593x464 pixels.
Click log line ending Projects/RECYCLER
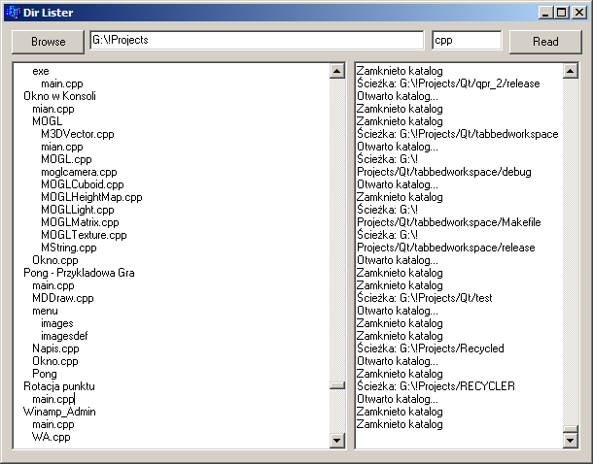[436, 386]
